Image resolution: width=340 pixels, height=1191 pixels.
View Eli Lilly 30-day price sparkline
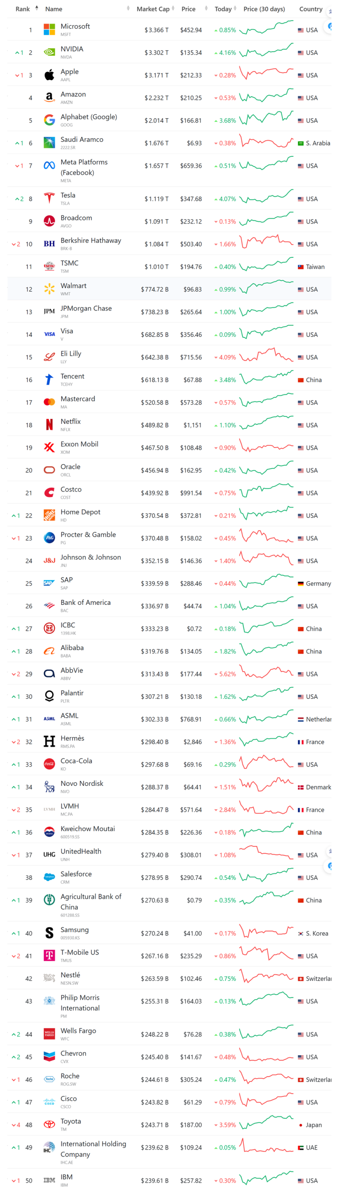pyautogui.click(x=266, y=356)
